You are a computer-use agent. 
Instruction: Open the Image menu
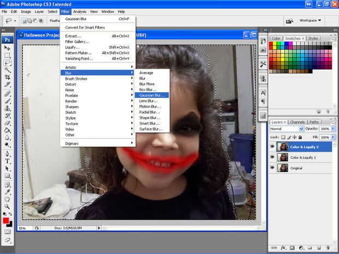[26, 11]
